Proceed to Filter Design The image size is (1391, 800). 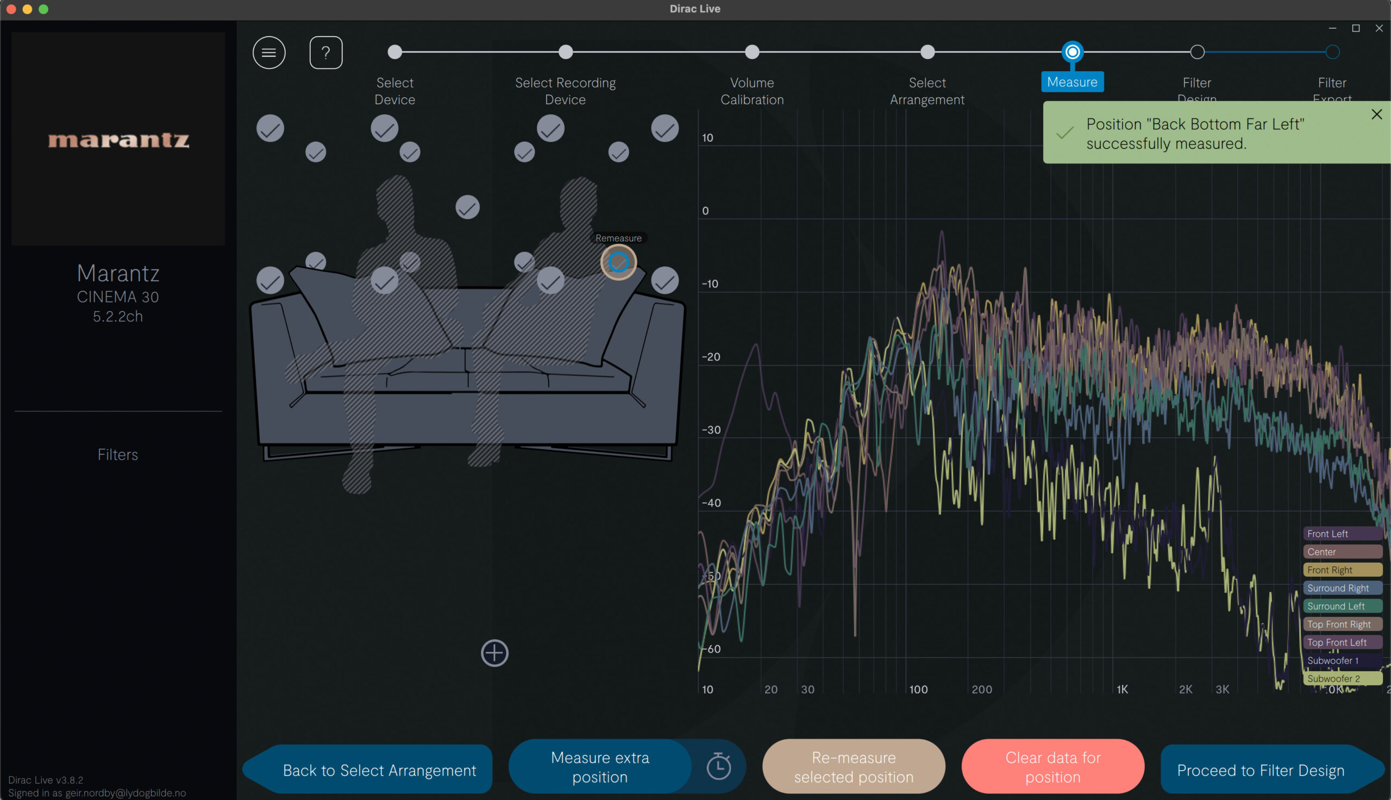(x=1261, y=770)
